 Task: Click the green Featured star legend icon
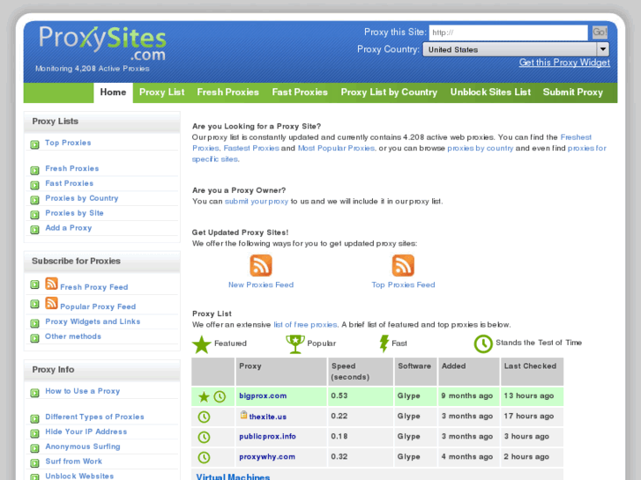point(202,344)
